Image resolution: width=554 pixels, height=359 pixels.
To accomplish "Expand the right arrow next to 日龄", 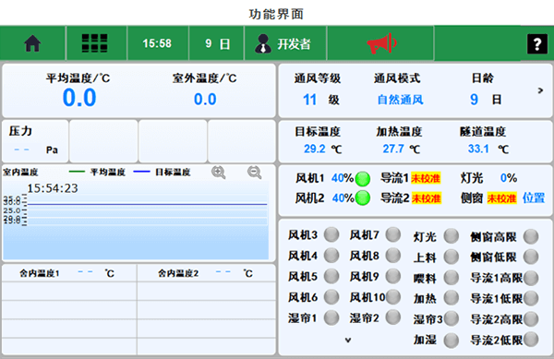I will click(540, 90).
